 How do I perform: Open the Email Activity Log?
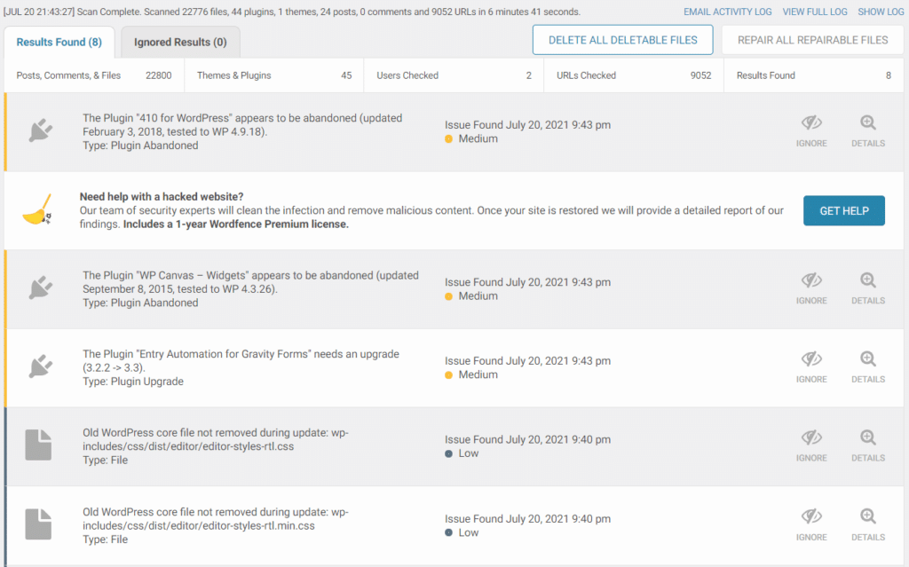727,12
